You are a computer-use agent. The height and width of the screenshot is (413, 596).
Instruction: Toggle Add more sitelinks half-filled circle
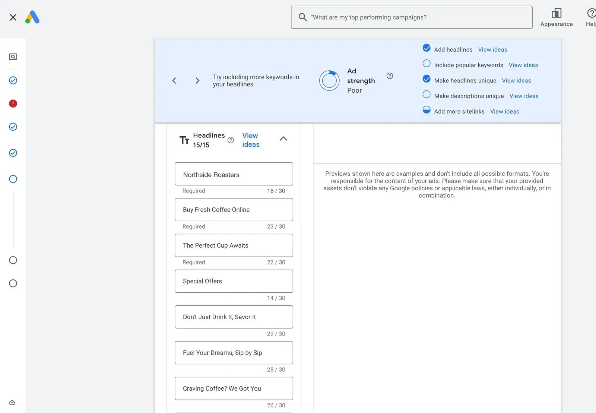pos(427,110)
